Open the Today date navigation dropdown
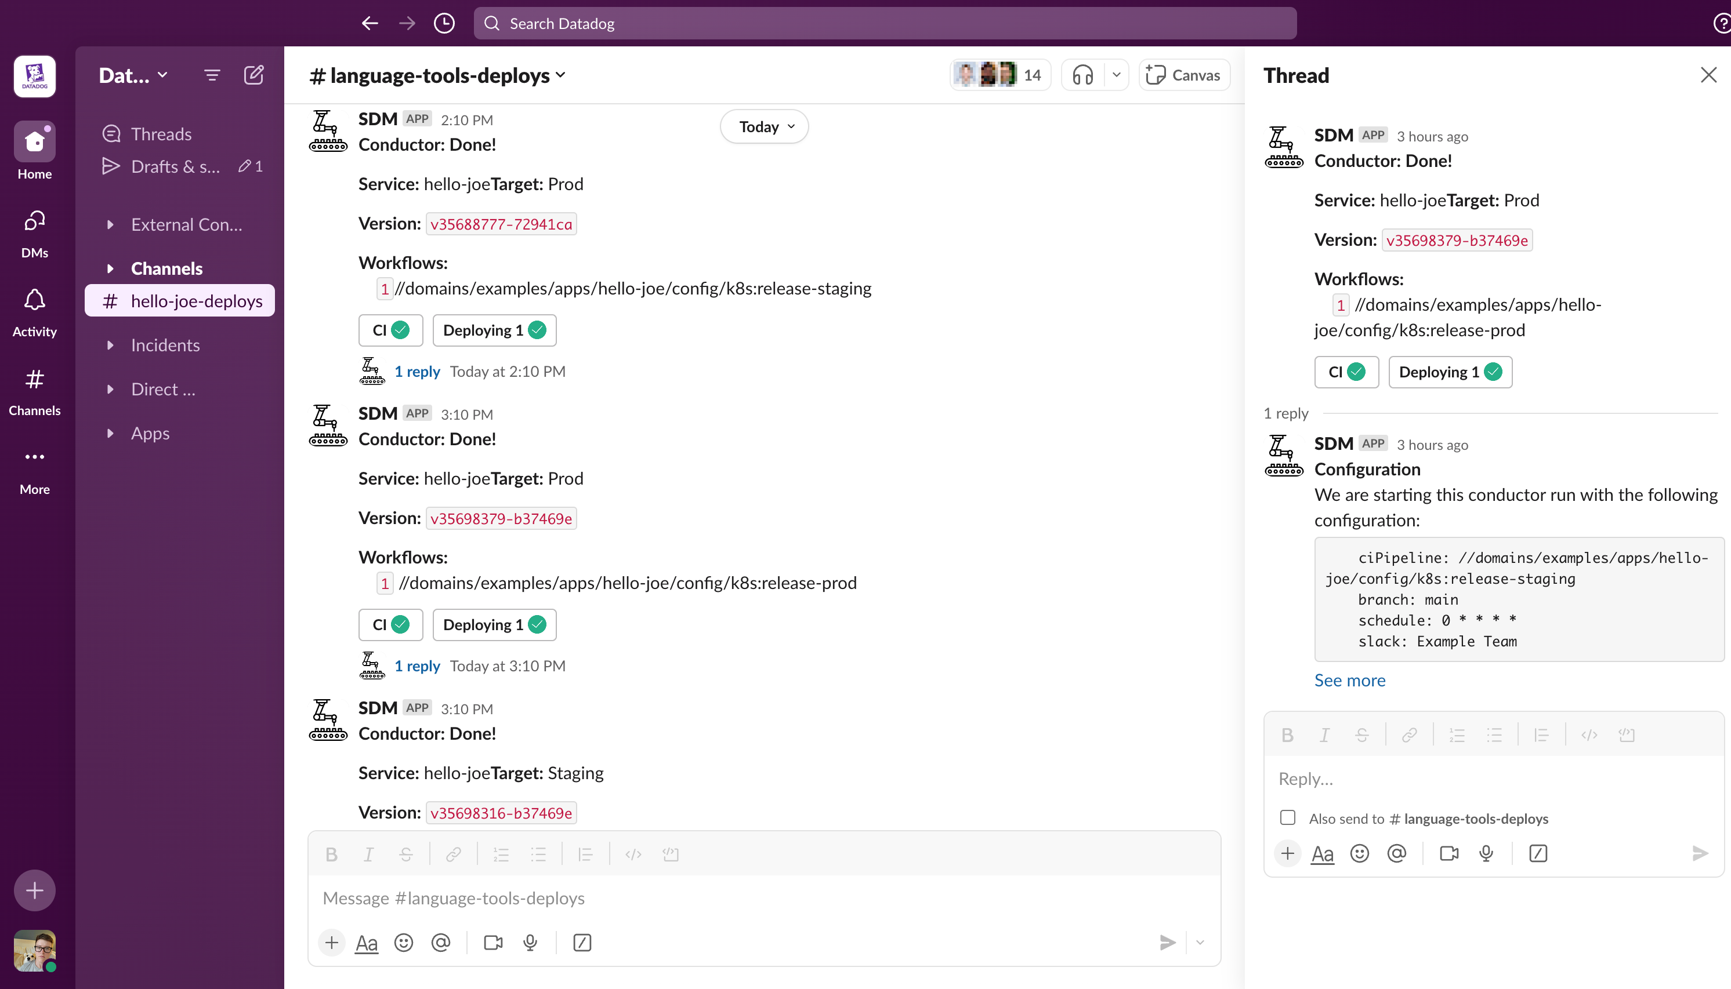1731x989 pixels. pos(763,126)
